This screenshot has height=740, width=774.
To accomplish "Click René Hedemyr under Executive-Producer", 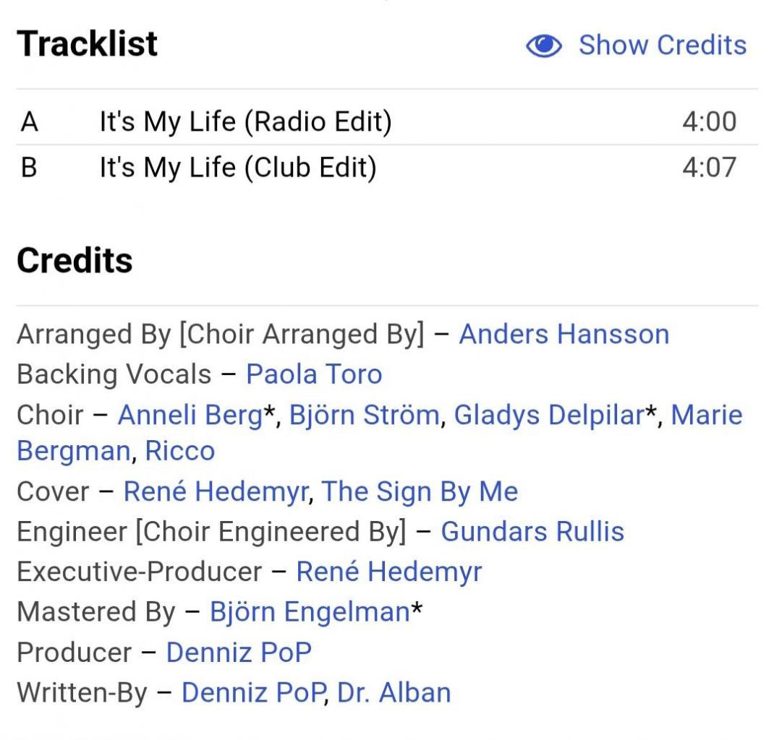I will [388, 572].
